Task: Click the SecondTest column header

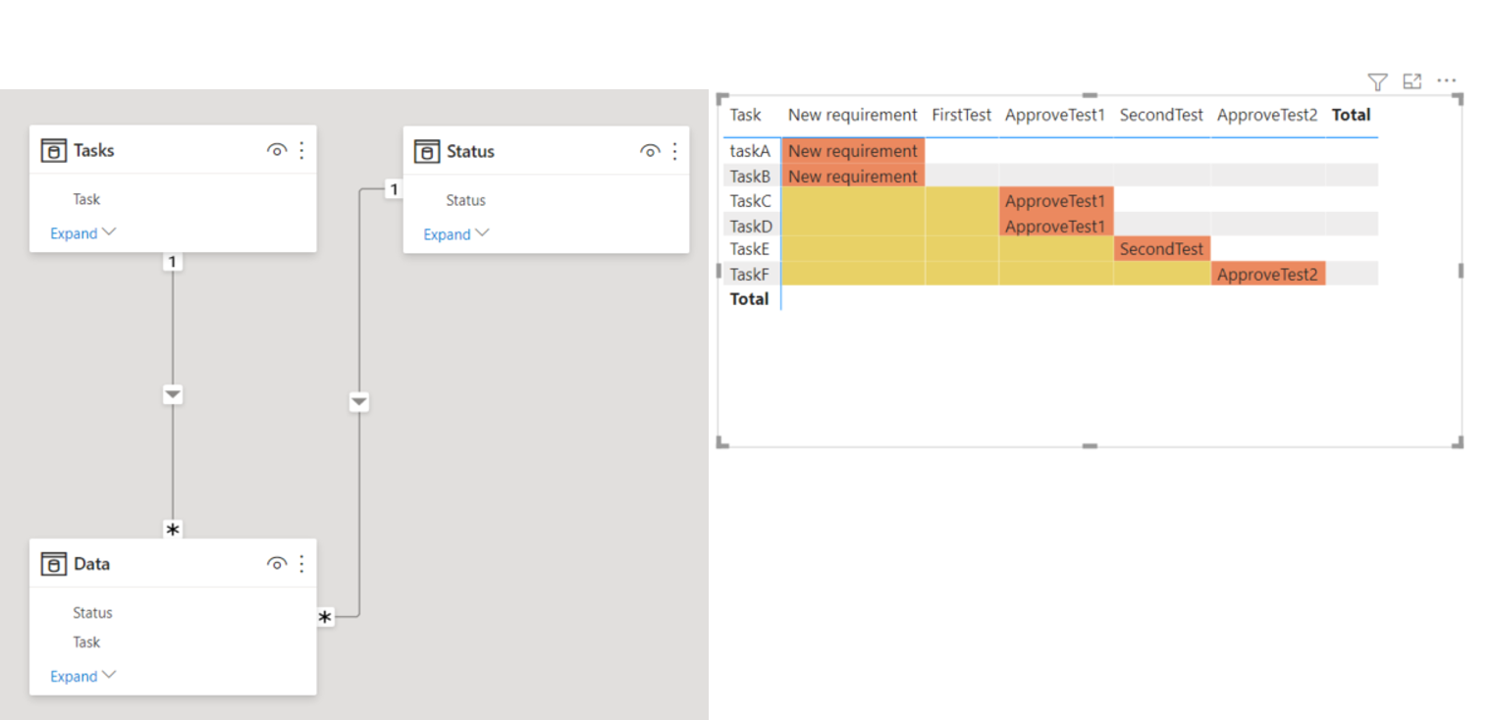Action: coord(1161,115)
